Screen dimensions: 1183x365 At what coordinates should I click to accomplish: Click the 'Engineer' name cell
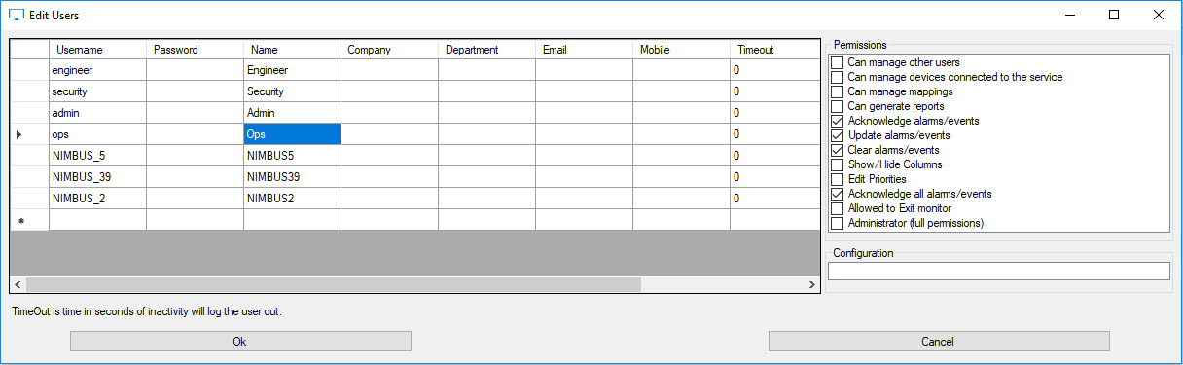pos(292,70)
